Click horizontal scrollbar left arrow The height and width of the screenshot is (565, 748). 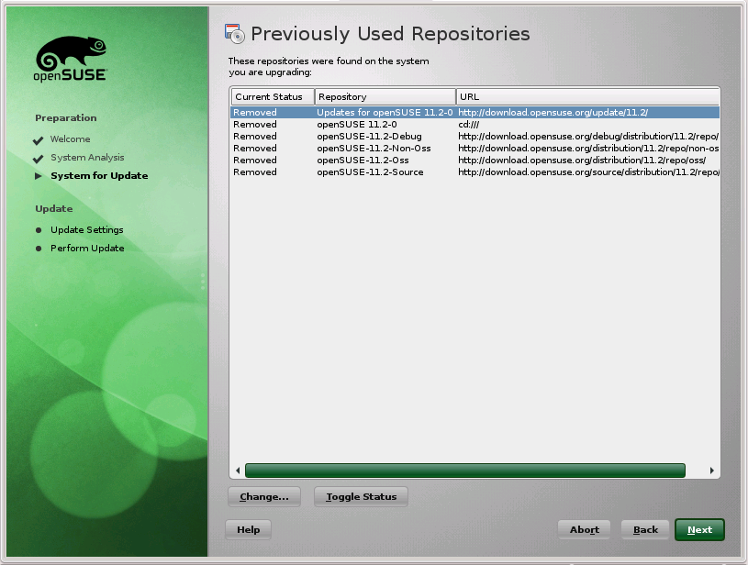point(238,471)
